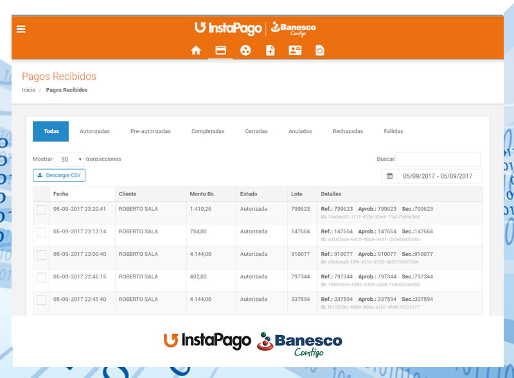The height and width of the screenshot is (378, 514).
Task: Switch to the Cerradas tab
Action: [x=256, y=131]
